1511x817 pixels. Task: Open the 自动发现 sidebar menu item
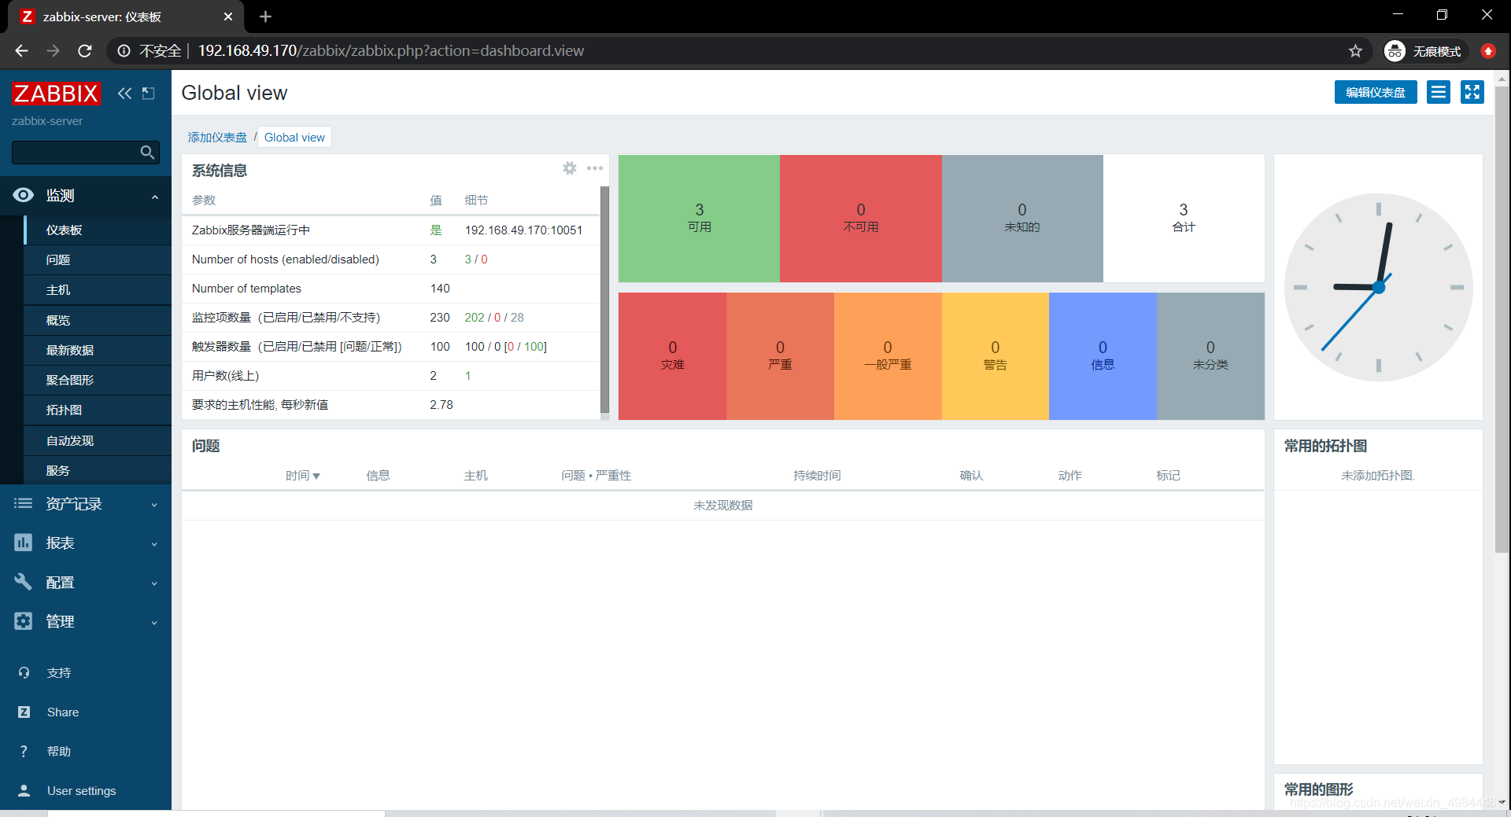pyautogui.click(x=98, y=440)
